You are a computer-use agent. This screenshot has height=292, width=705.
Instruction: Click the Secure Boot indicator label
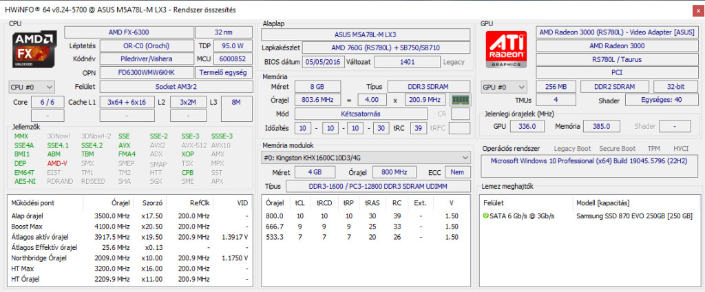click(x=618, y=149)
